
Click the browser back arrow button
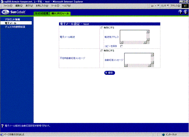pos(153,6)
